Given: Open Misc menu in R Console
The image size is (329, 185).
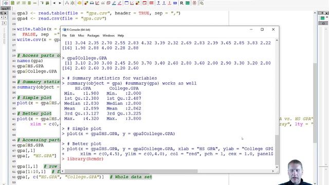Looking at the screenshot, I should tap(81, 35).
